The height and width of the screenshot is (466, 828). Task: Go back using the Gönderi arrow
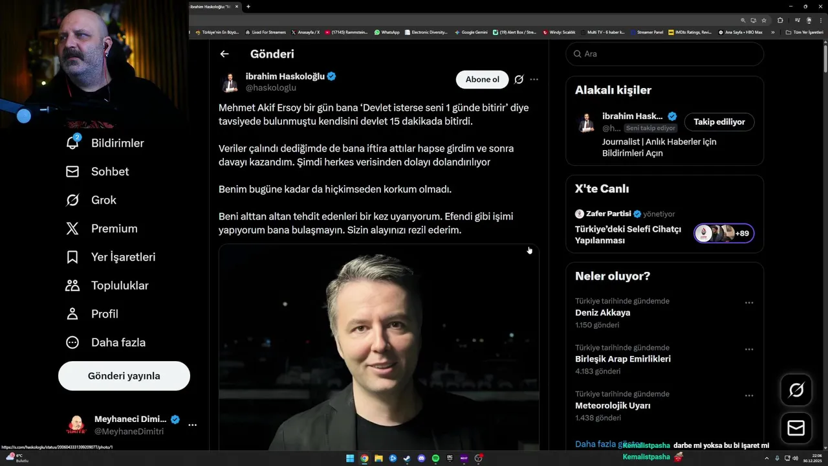(224, 54)
